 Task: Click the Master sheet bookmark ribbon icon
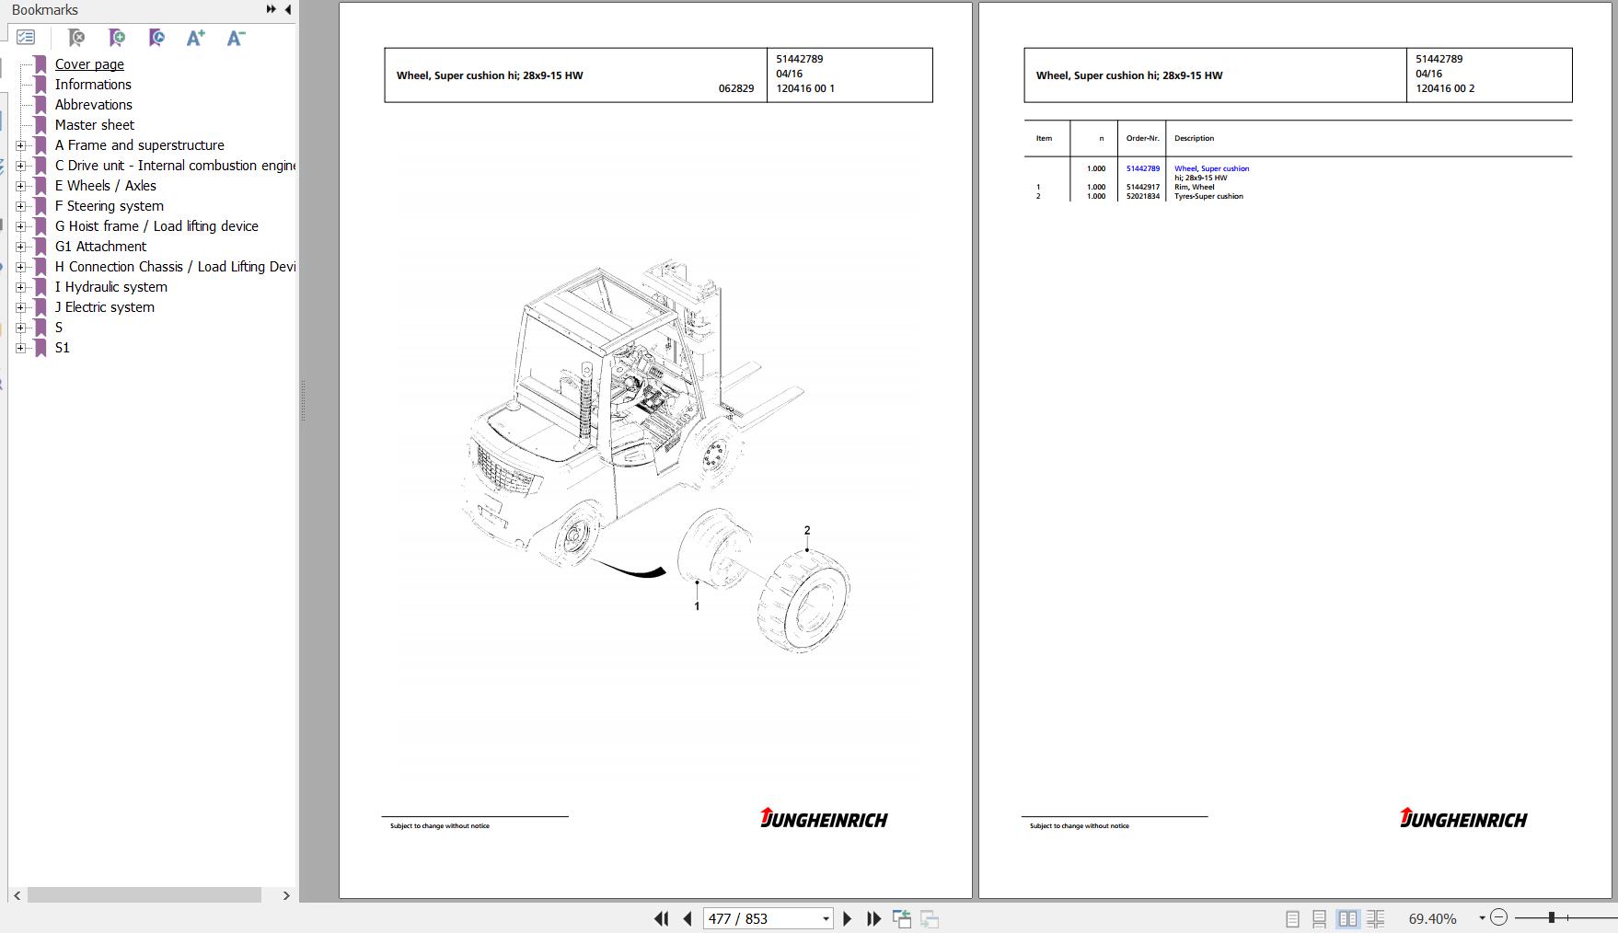(x=40, y=125)
